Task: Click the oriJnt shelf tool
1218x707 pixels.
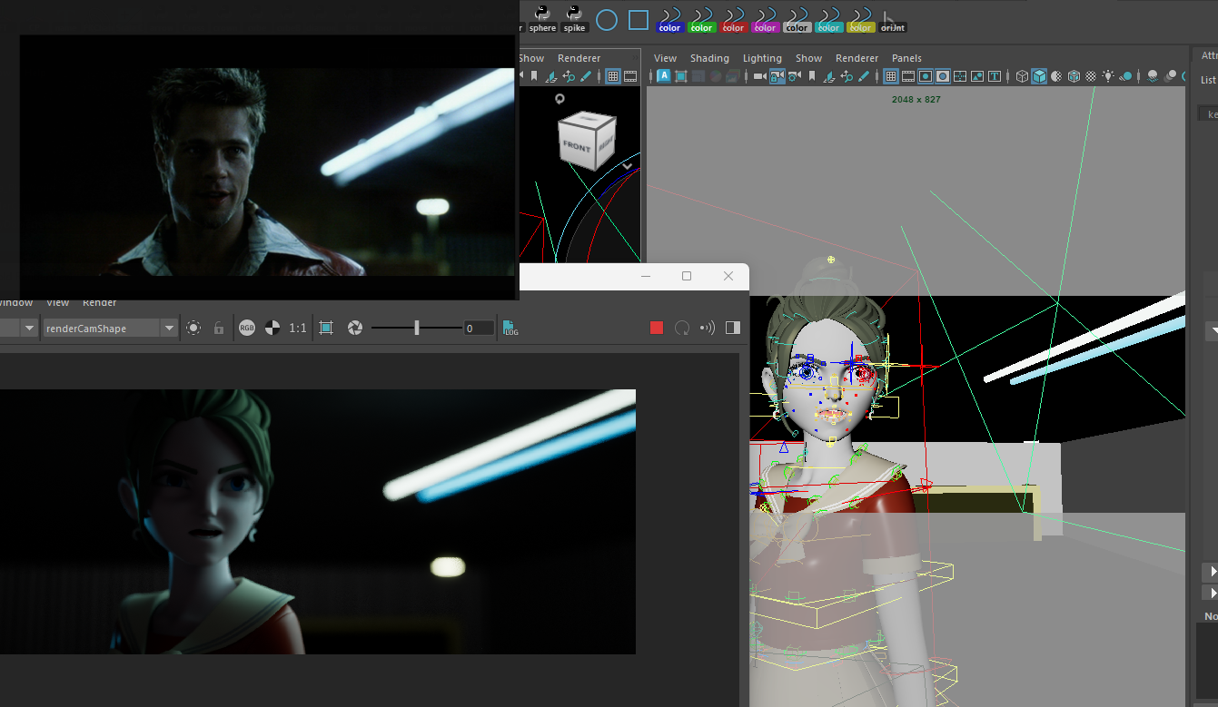Action: (x=892, y=20)
